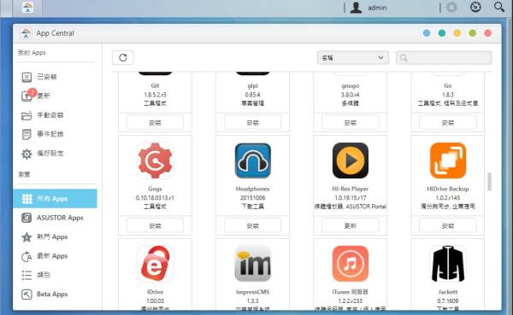Click the teal window control dot
Viewport: 513px width, 315px height.
442,33
